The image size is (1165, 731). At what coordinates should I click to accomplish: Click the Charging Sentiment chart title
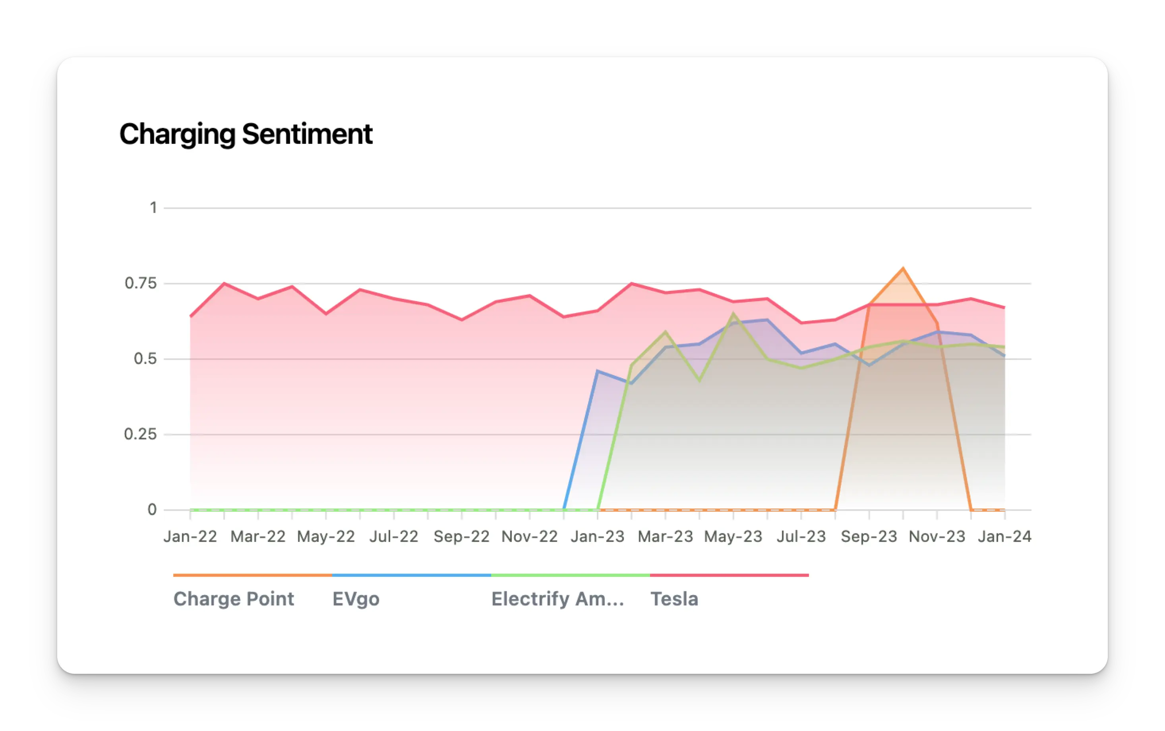246,134
